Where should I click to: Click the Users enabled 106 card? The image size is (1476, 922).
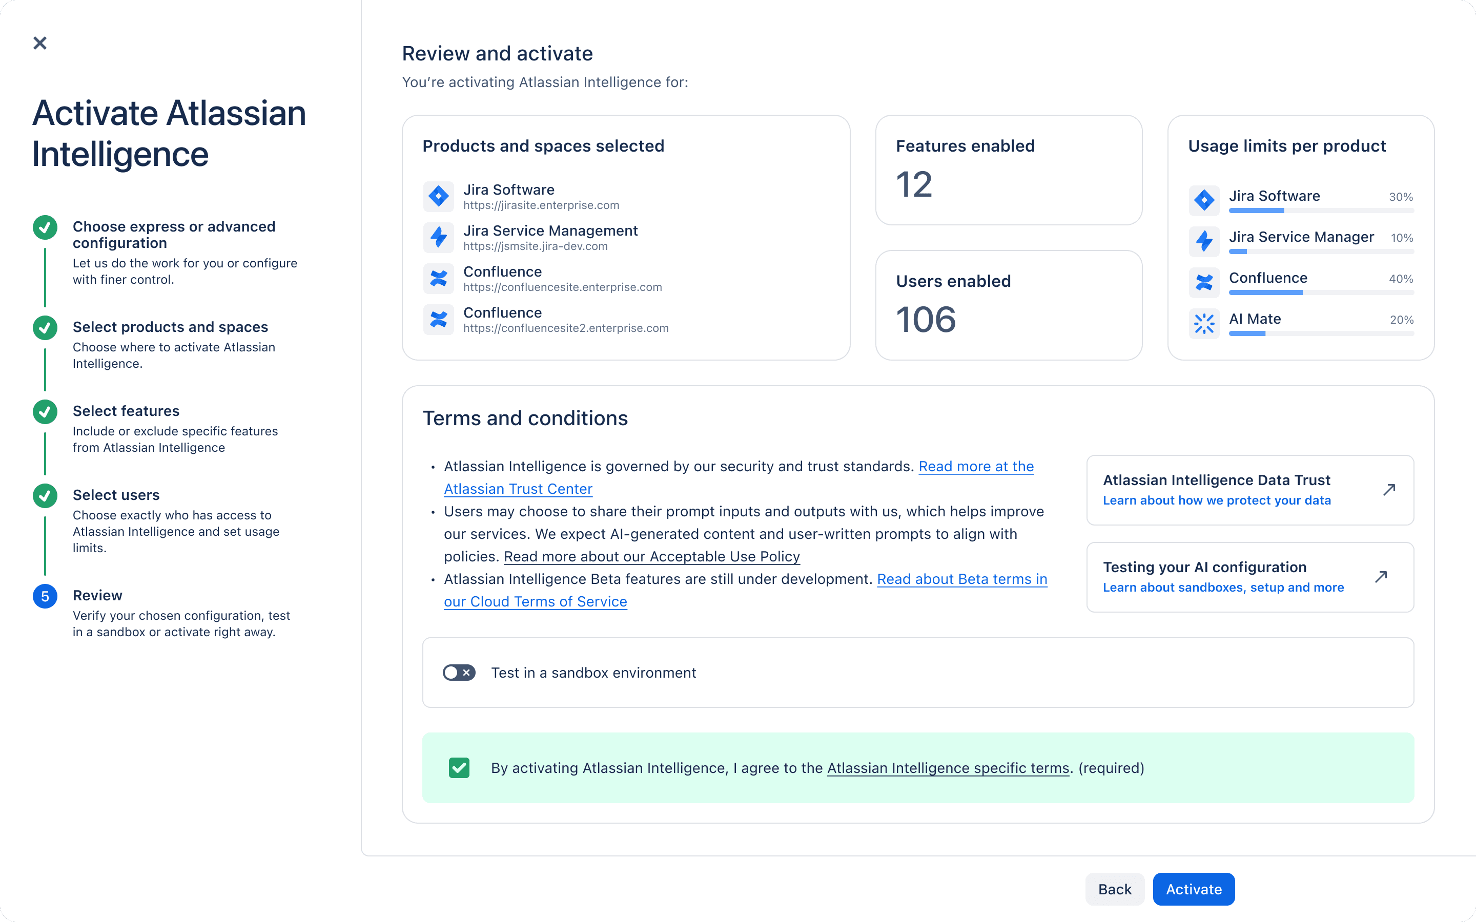[x=1009, y=305]
